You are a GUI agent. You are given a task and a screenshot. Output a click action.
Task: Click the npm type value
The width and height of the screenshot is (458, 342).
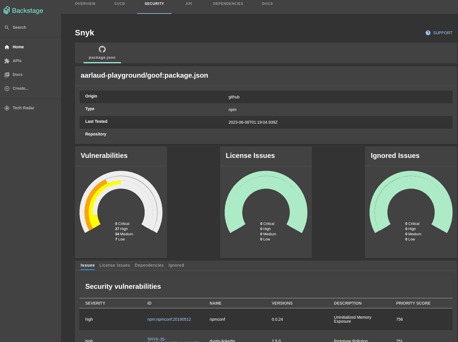point(232,110)
